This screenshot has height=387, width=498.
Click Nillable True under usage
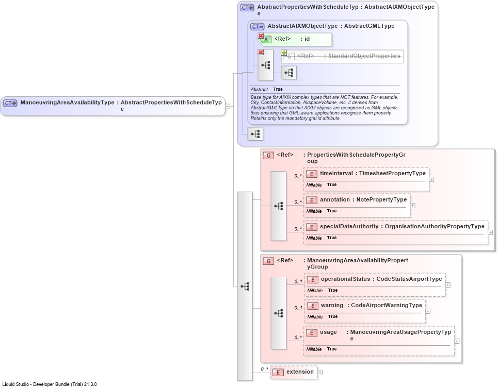(322, 349)
